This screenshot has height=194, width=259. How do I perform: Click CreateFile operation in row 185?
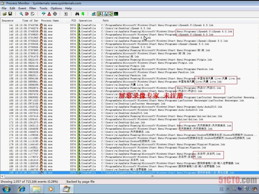click(88, 163)
